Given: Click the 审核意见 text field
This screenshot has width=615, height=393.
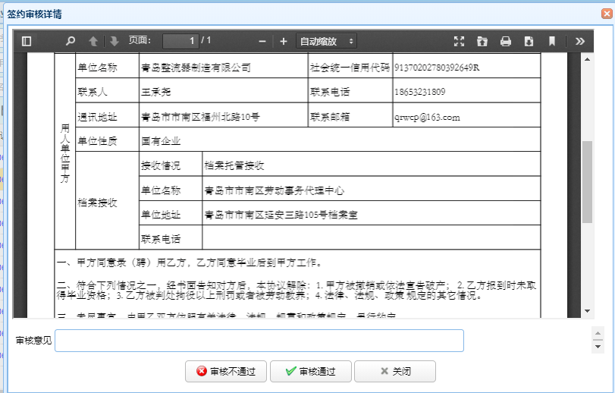Looking at the screenshot, I should coord(259,341).
